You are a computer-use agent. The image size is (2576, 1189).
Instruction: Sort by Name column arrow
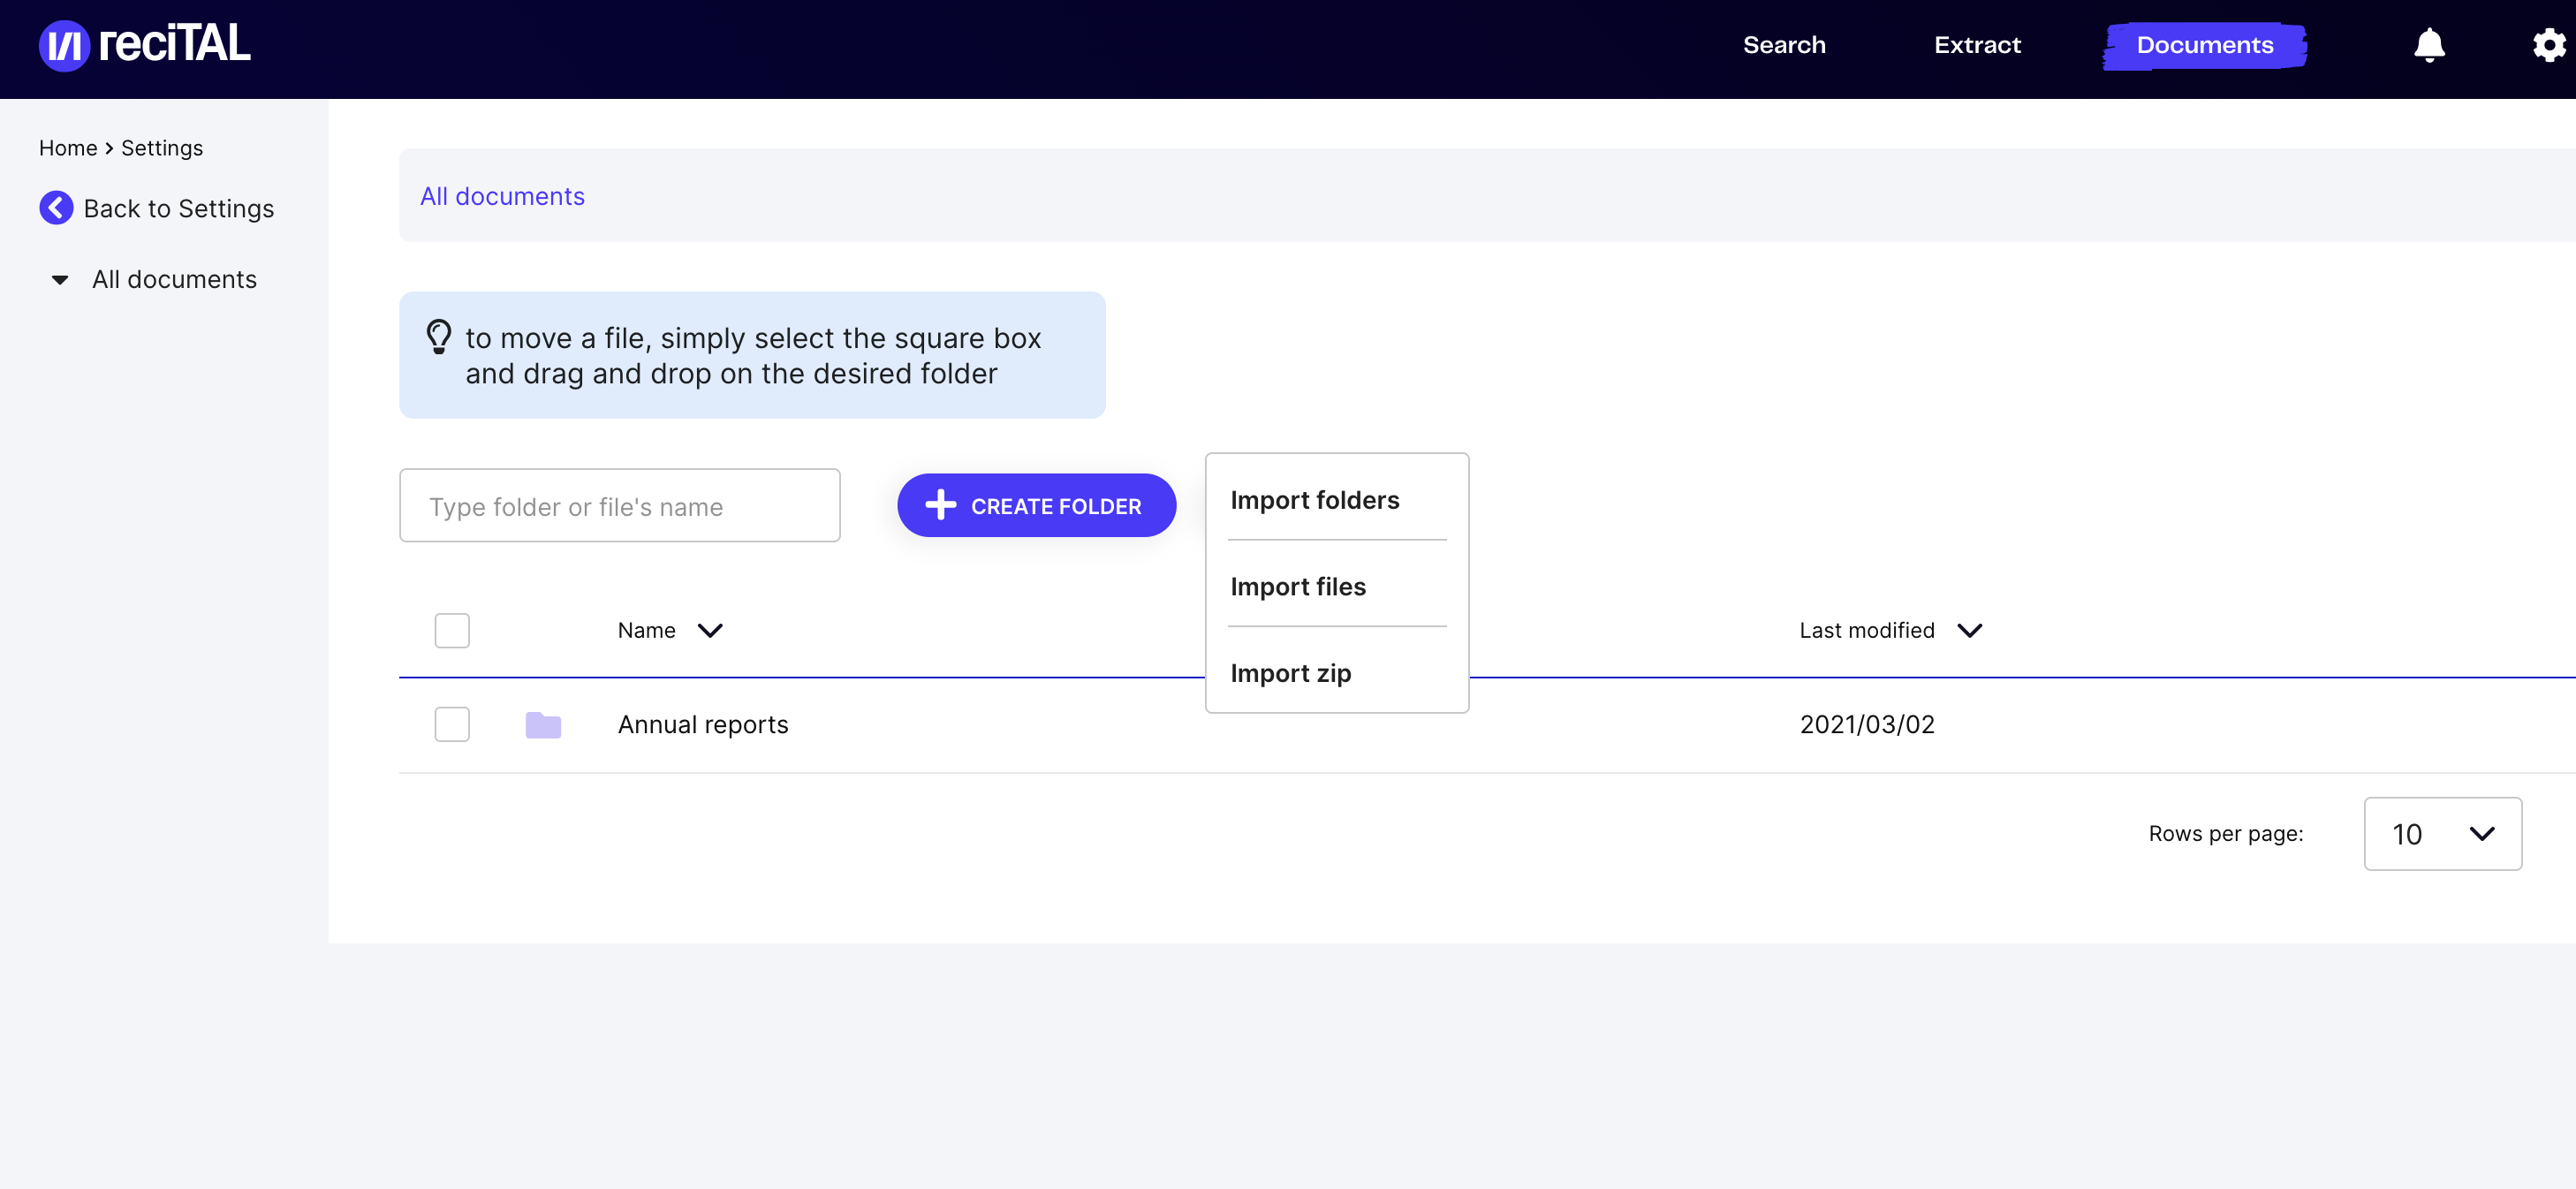click(x=710, y=631)
